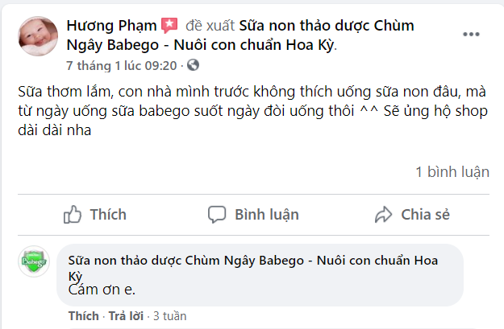
Task: Click the Babego green shield avatar
Action: click(35, 261)
